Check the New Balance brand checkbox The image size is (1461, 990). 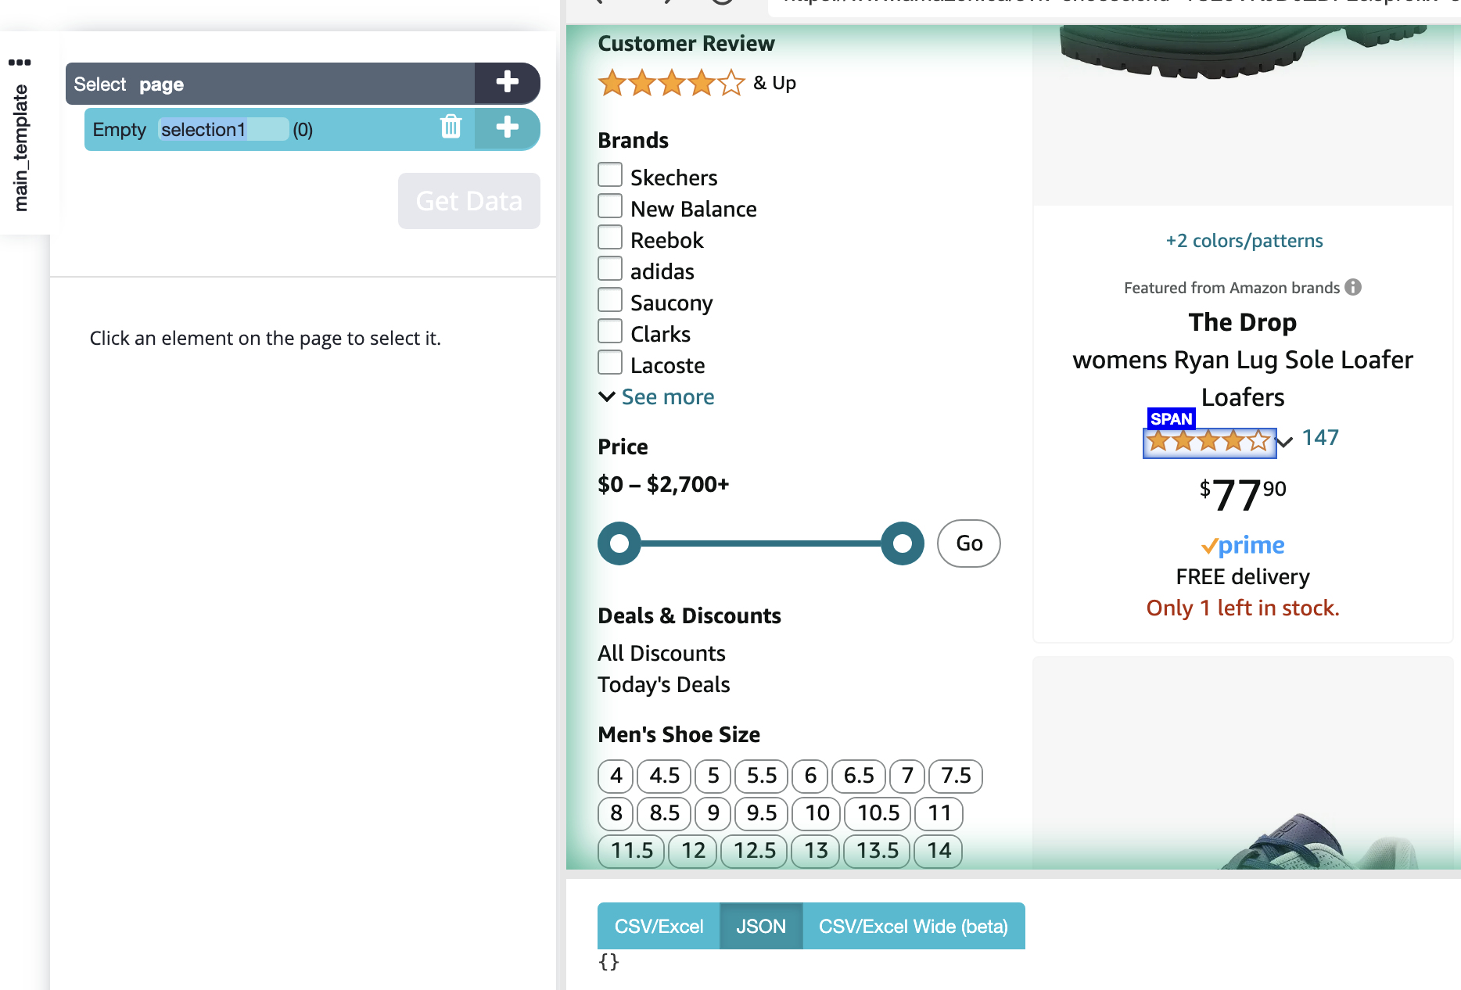pos(610,206)
